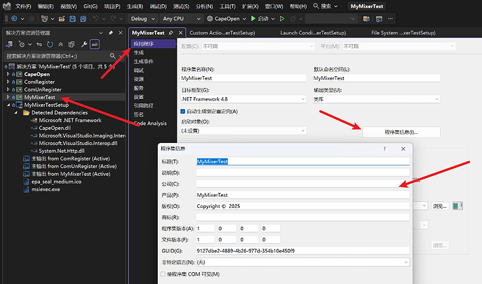Select epa_seal_medium.ico file
Viewport: 482px width, 284px height.
click(57, 181)
